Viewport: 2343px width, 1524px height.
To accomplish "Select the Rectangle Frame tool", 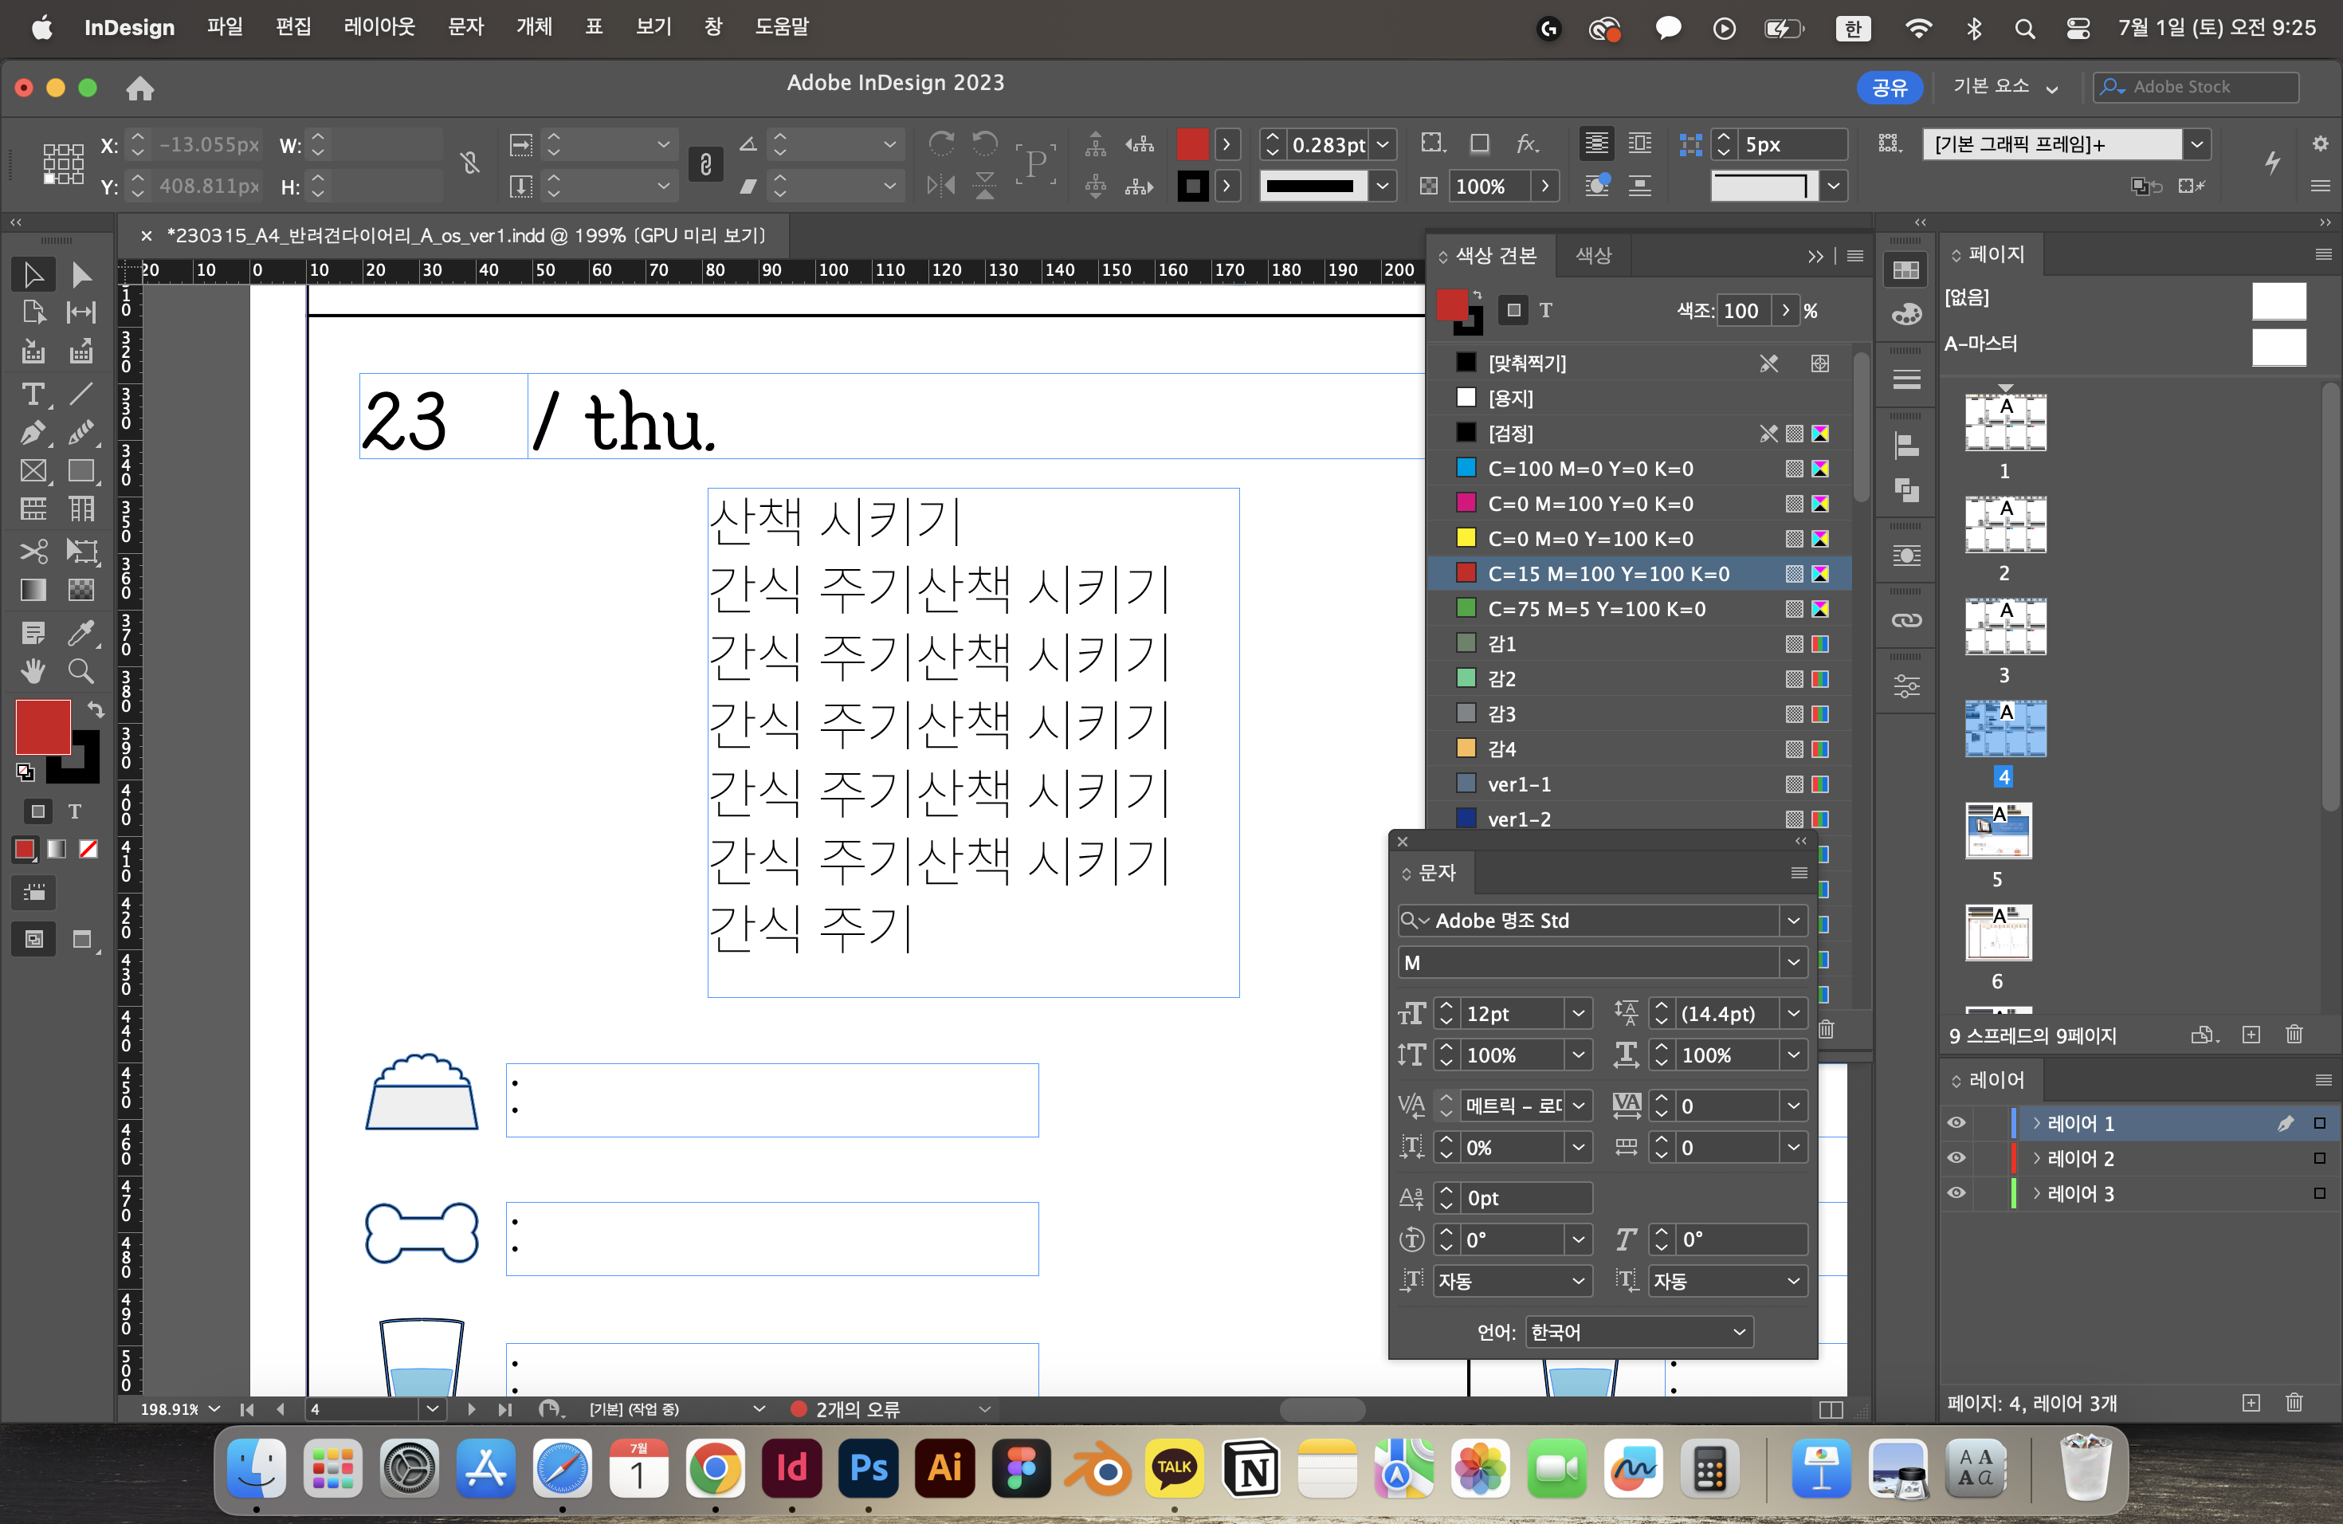I will pyautogui.click(x=33, y=470).
